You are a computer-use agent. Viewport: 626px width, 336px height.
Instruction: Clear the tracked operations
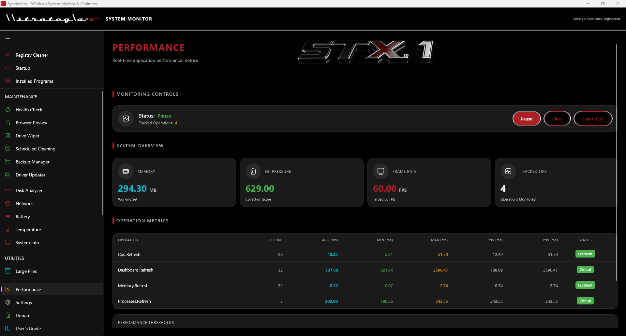pyautogui.click(x=557, y=119)
